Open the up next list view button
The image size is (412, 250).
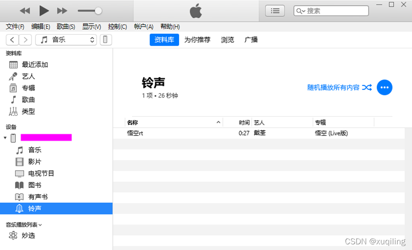point(275,11)
